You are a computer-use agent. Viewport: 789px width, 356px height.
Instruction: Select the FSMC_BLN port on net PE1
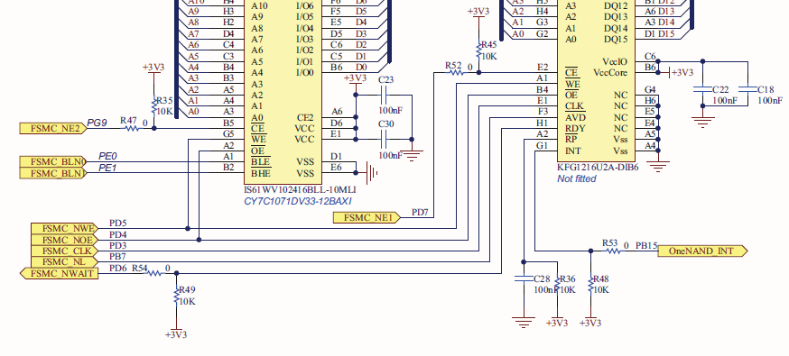coord(53,173)
